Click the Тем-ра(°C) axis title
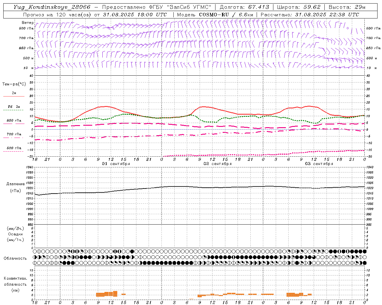 pyautogui.click(x=14, y=84)
